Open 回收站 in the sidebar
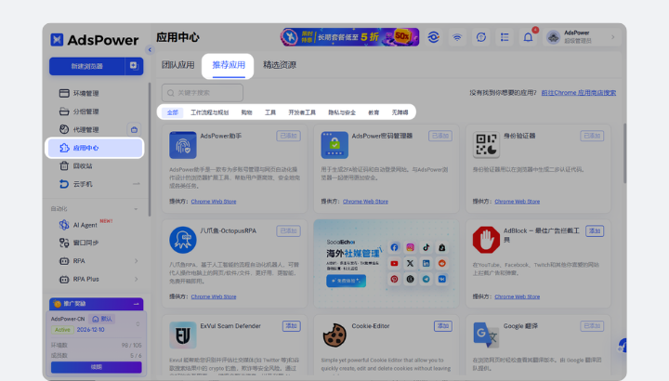 tap(83, 166)
